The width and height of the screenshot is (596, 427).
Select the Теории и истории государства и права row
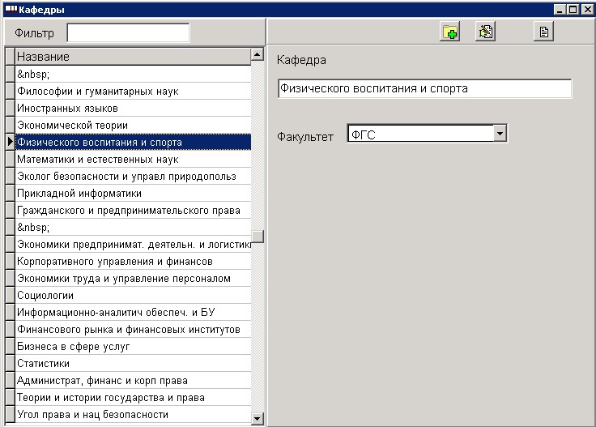click(133, 397)
